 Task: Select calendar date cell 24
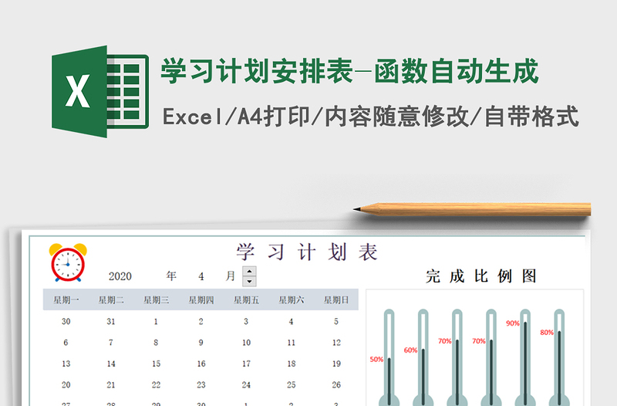point(246,384)
